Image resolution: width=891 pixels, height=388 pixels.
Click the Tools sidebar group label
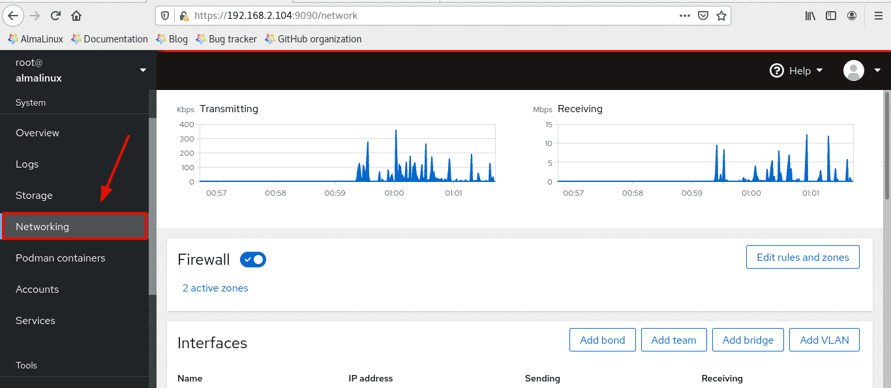[x=27, y=365]
